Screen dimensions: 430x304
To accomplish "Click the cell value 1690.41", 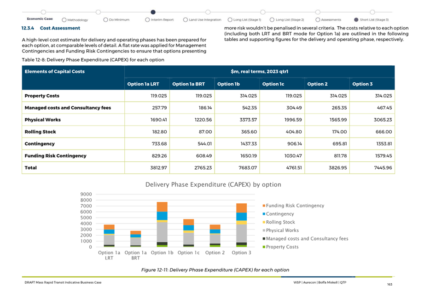I will pyautogui.click(x=158, y=120).
